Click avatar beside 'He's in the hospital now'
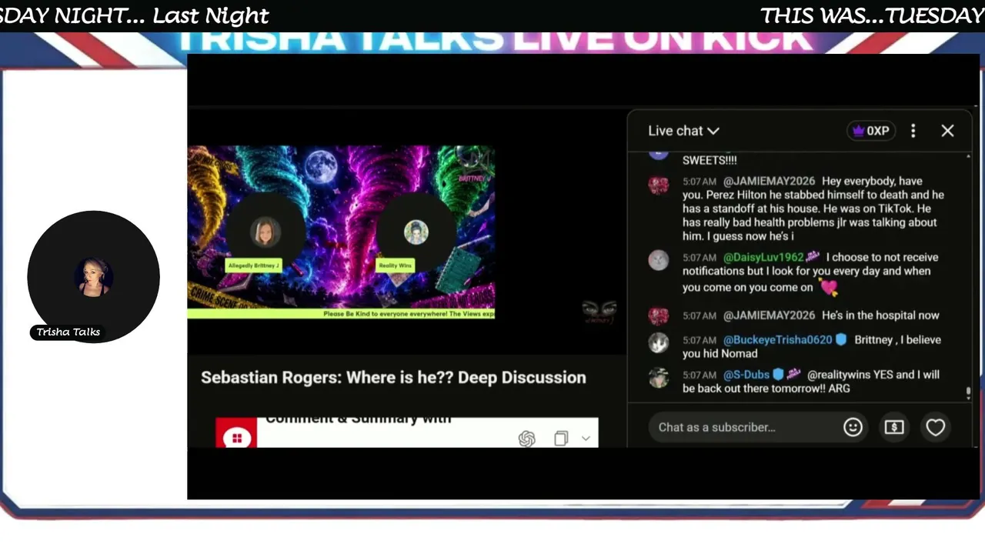This screenshot has height=554, width=985. click(x=659, y=316)
